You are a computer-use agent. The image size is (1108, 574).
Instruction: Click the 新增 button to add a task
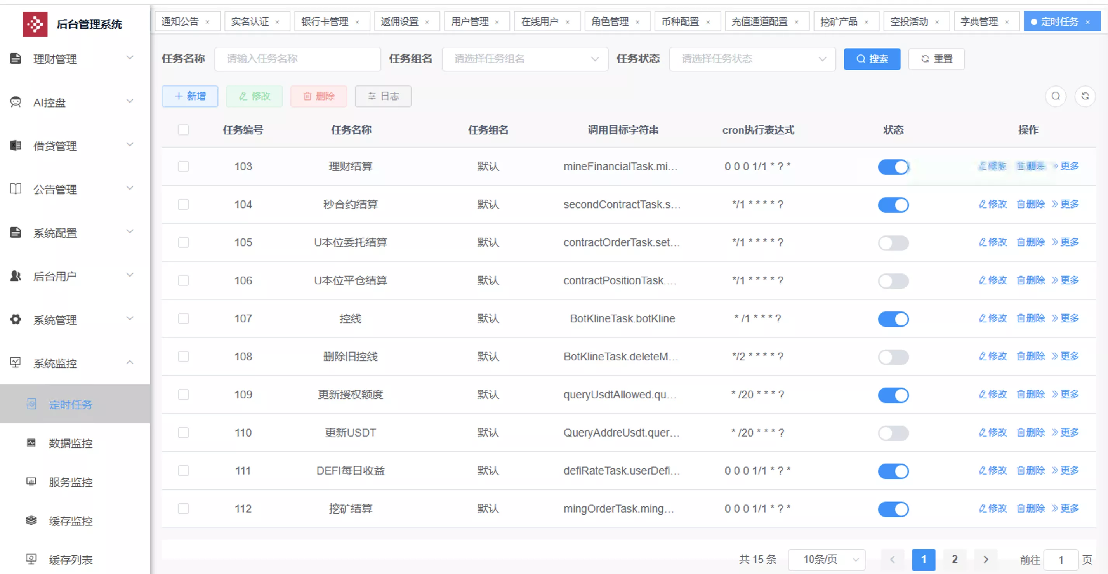[190, 96]
